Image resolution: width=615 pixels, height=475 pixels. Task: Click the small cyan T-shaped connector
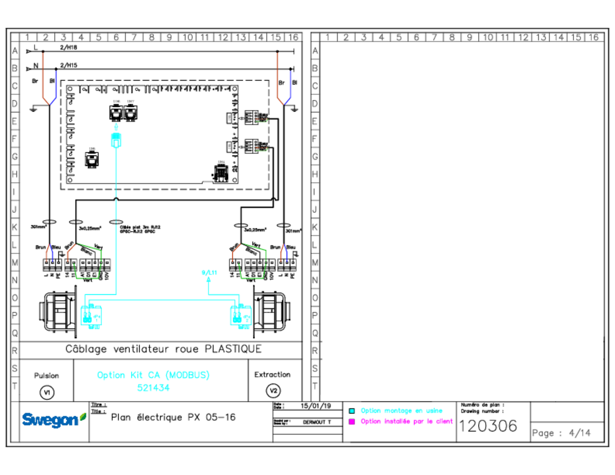point(209,274)
